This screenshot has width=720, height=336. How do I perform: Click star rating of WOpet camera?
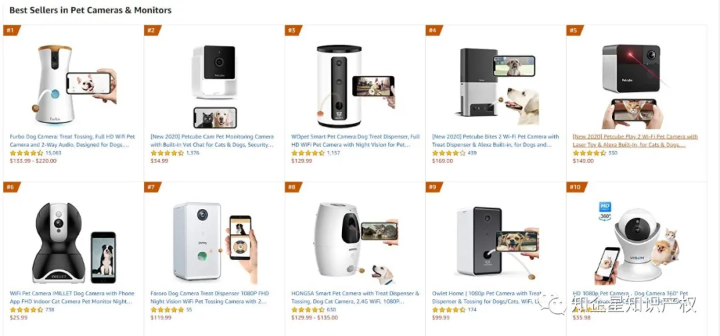pos(308,153)
